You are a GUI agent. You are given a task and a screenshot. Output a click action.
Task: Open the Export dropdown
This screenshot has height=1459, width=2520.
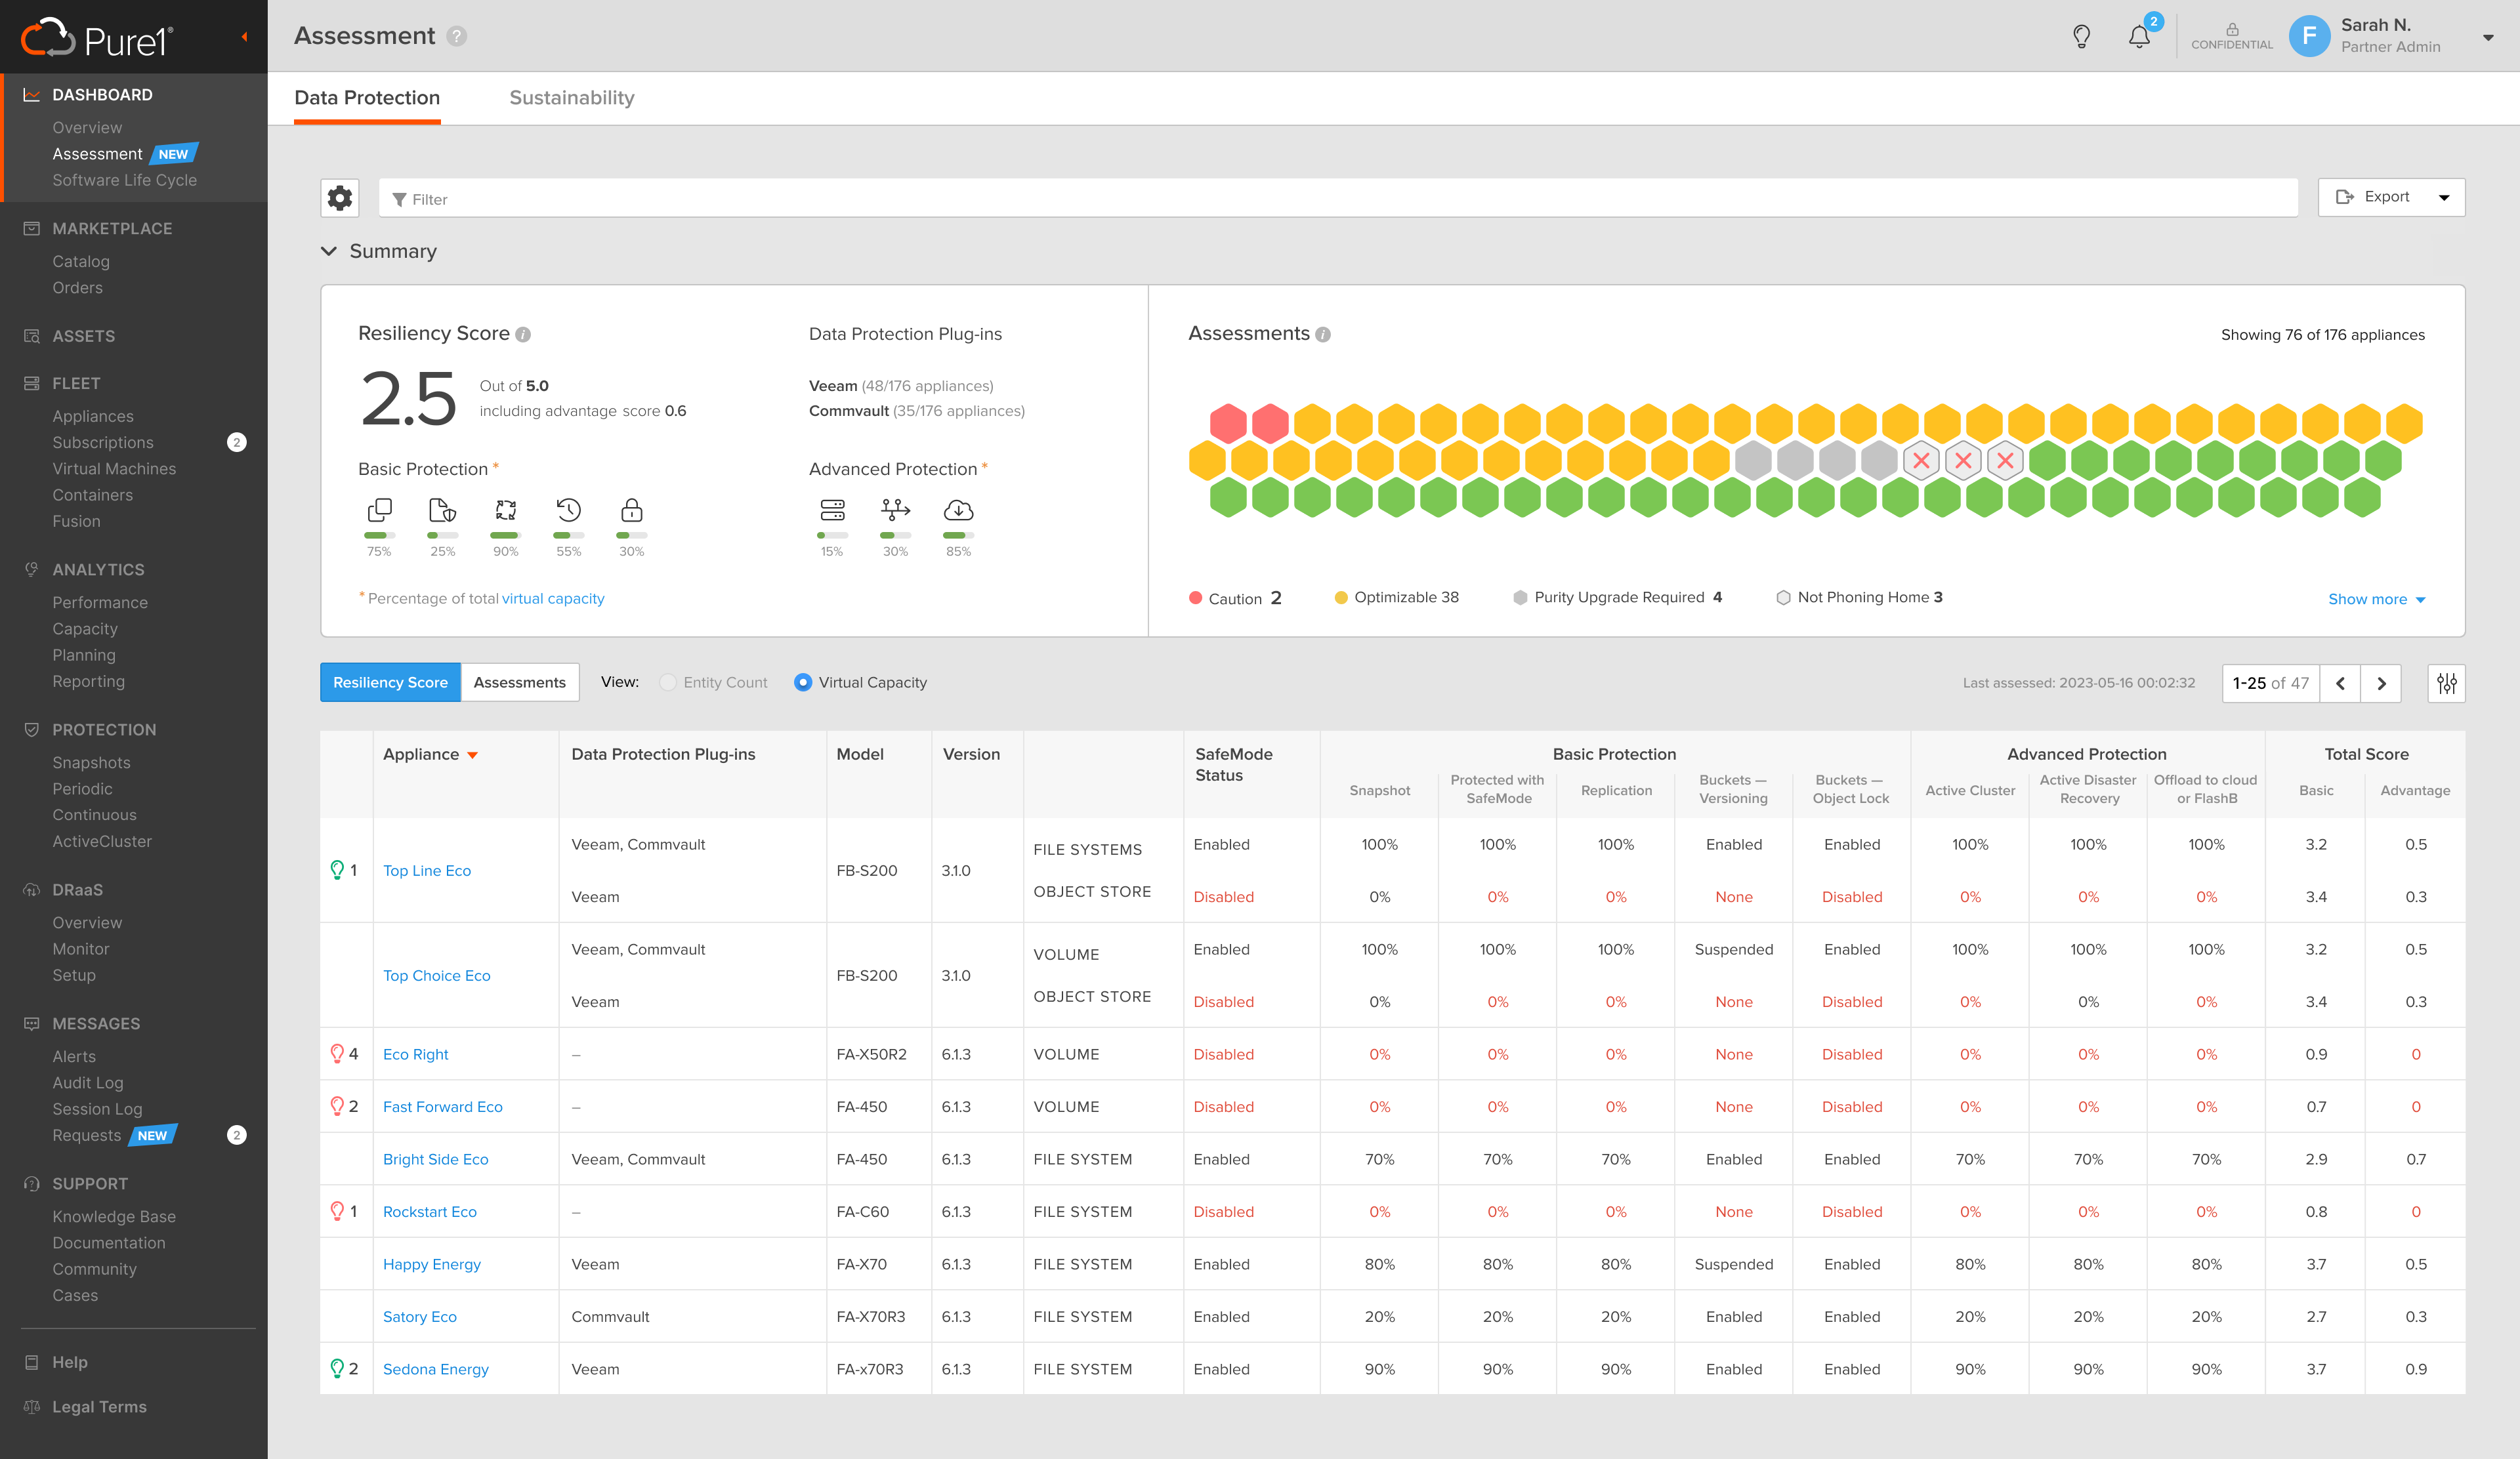tap(2390, 197)
